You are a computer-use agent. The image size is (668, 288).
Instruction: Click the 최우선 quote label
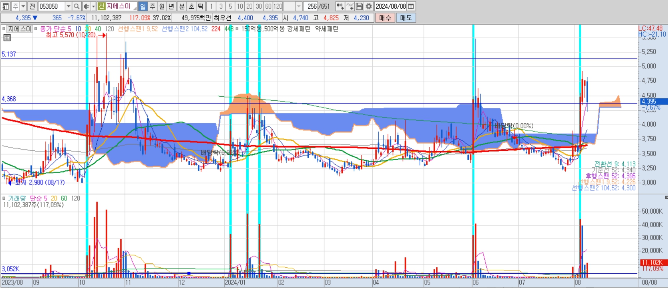(x=222, y=18)
